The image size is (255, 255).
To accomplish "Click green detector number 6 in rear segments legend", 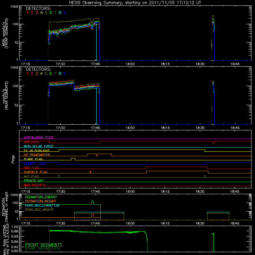I will point(51,74).
